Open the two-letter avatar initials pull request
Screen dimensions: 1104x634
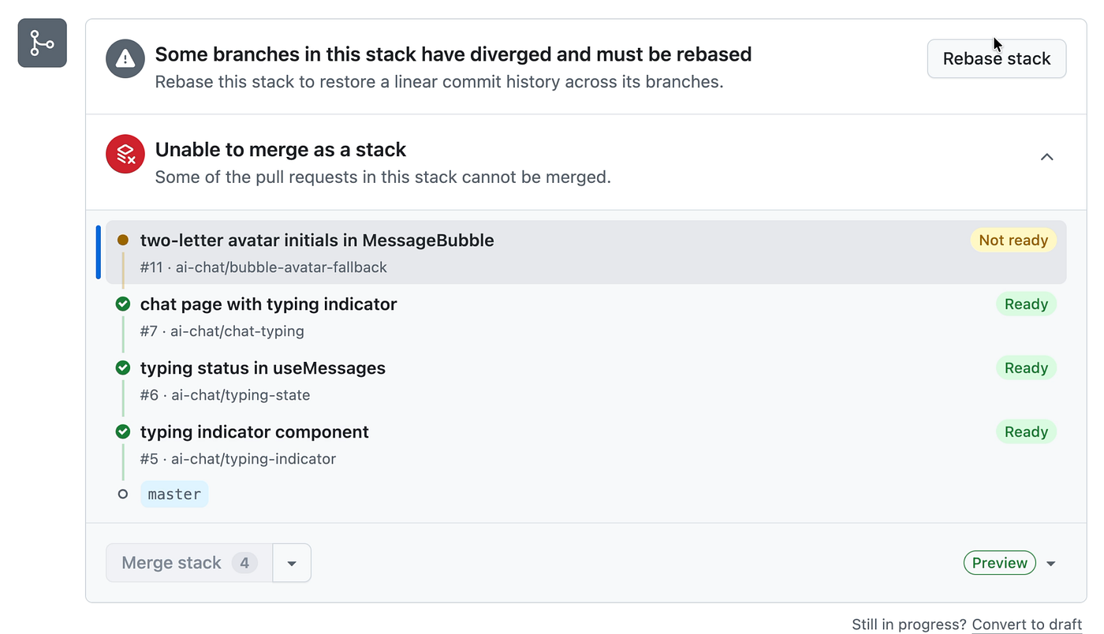coord(317,240)
